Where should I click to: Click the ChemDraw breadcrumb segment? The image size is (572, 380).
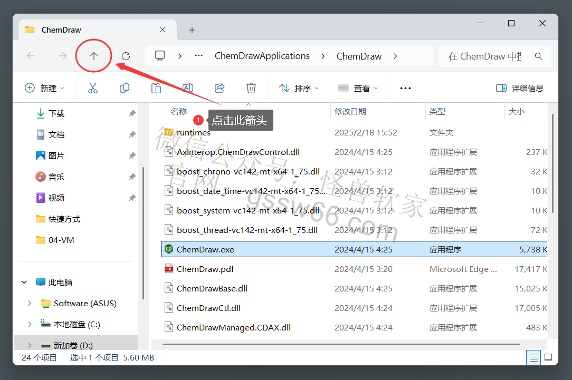coord(359,56)
